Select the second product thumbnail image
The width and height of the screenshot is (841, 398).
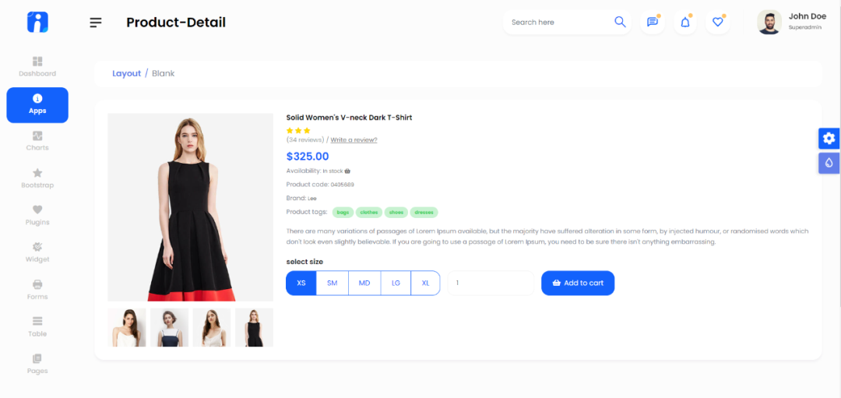170,327
